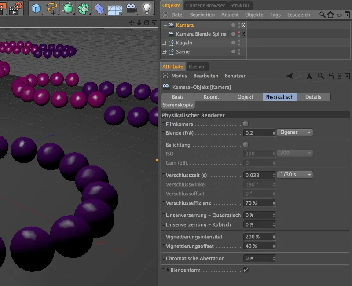The width and height of the screenshot is (352, 286).
Task: Click the Verschlusseffizienz stepper arrows
Action: (x=274, y=203)
